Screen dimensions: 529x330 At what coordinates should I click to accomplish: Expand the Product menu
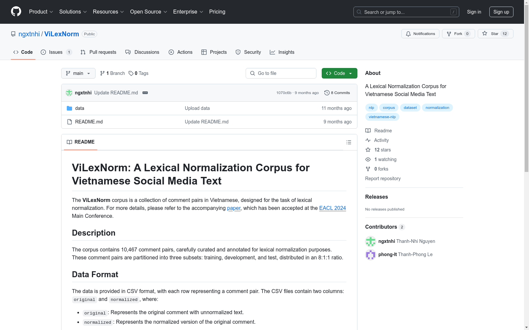[x=41, y=12]
